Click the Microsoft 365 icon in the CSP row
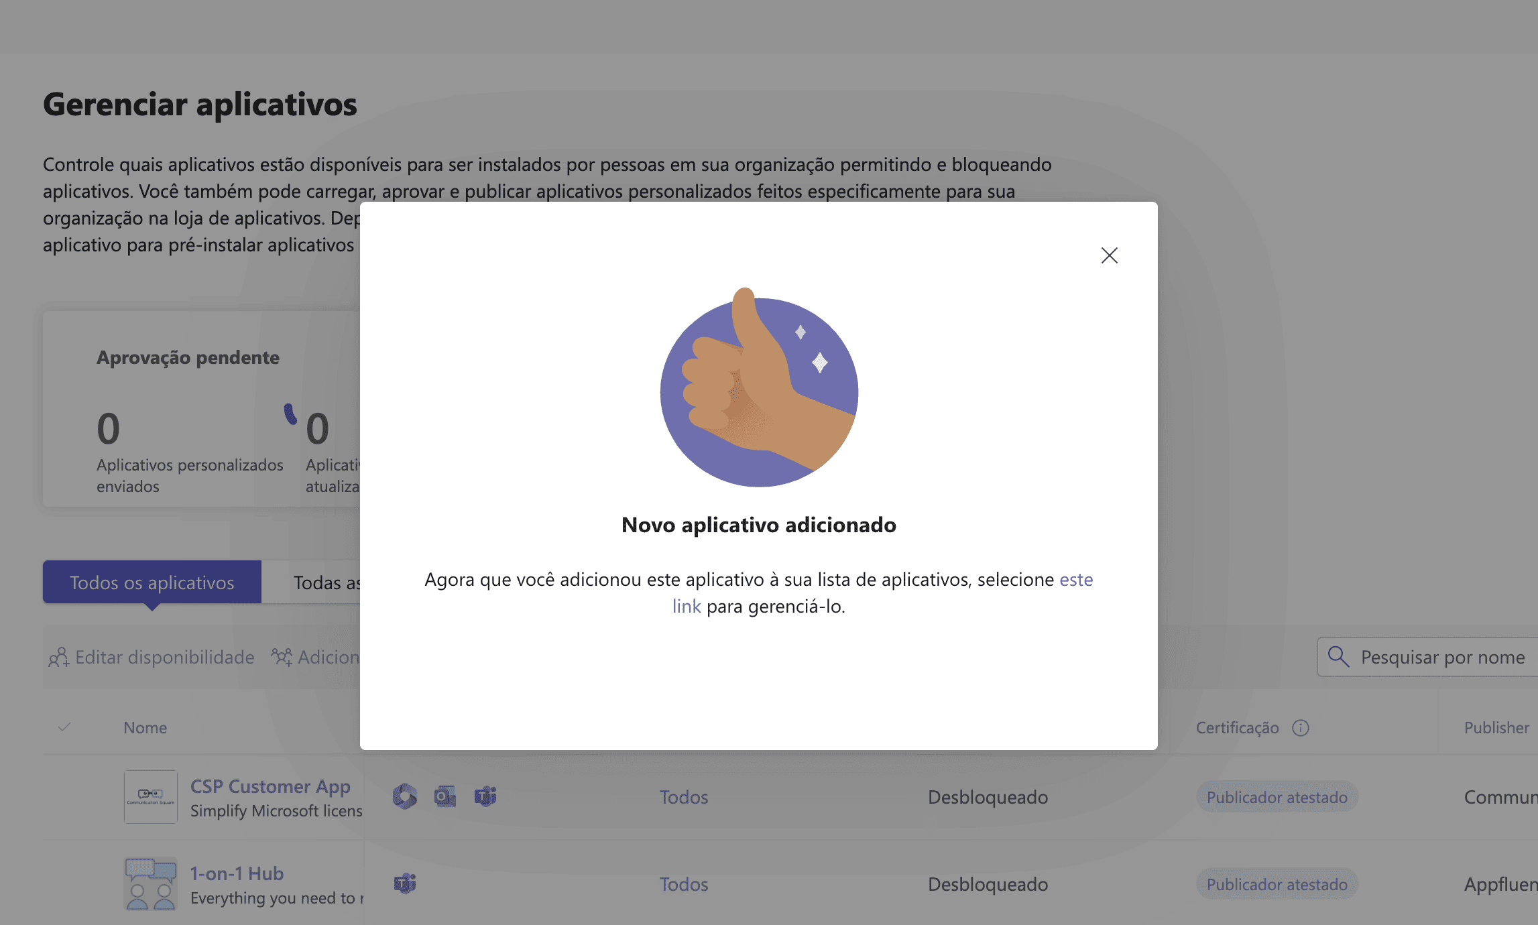This screenshot has width=1538, height=925. pyautogui.click(x=404, y=796)
